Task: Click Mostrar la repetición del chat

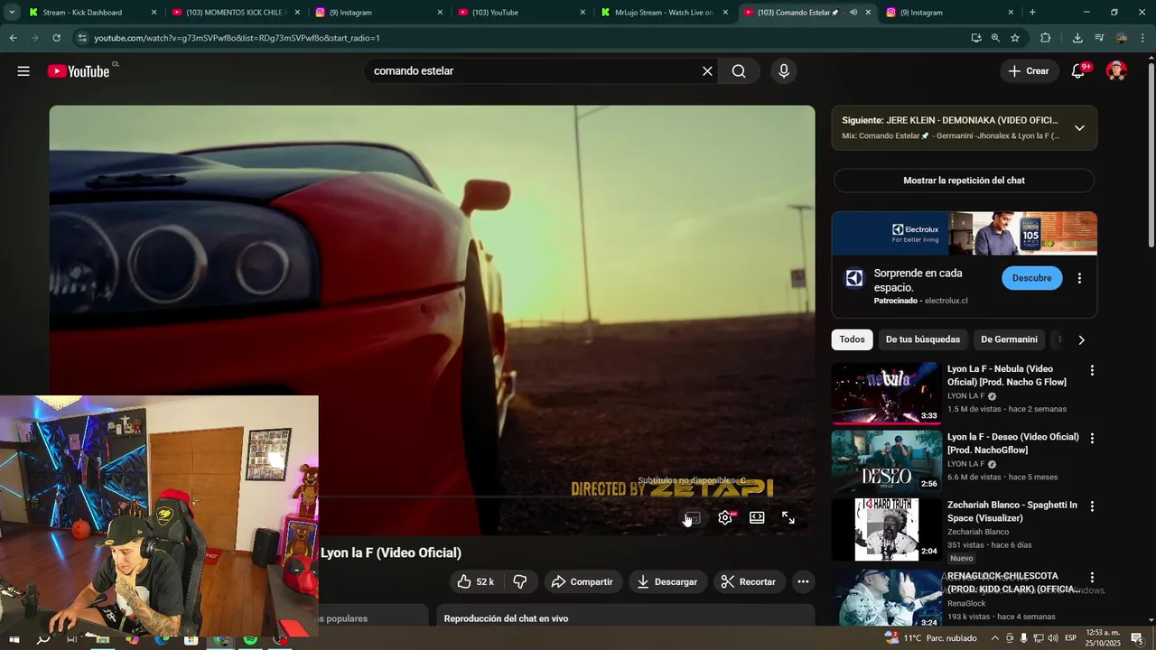Action: (964, 181)
